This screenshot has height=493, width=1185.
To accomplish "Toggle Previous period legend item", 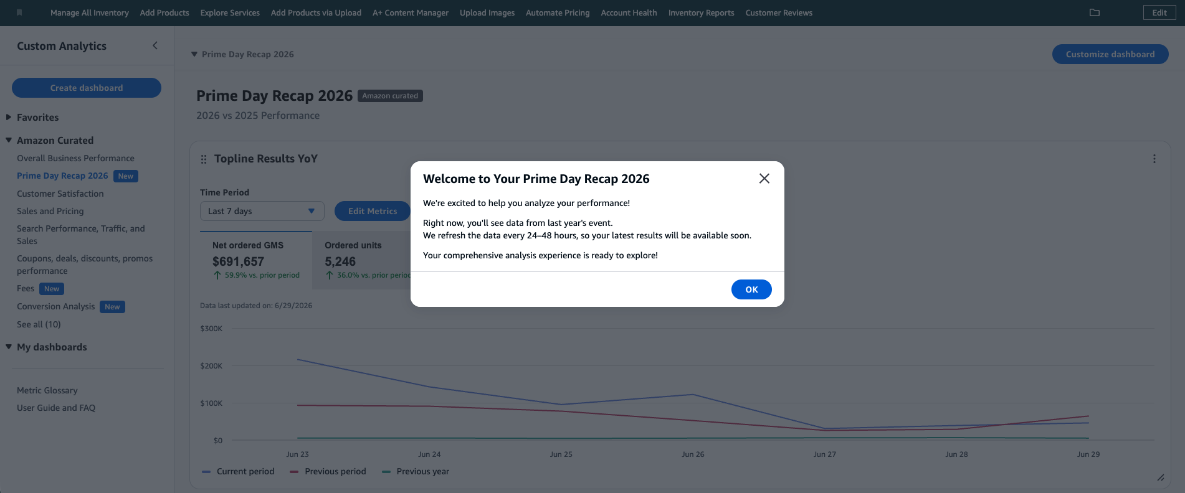I will pos(328,471).
